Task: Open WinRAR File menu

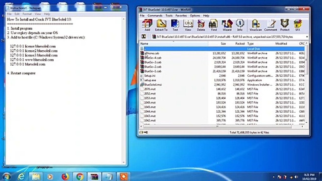Action: click(x=142, y=16)
